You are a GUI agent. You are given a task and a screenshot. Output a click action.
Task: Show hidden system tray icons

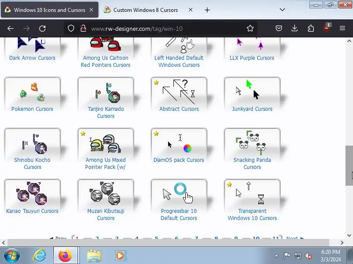click(x=276, y=256)
